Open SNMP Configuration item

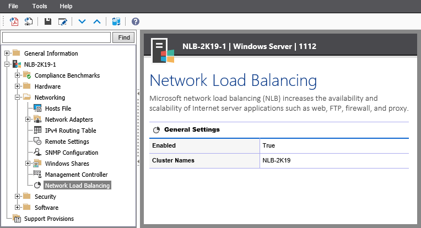click(x=72, y=153)
